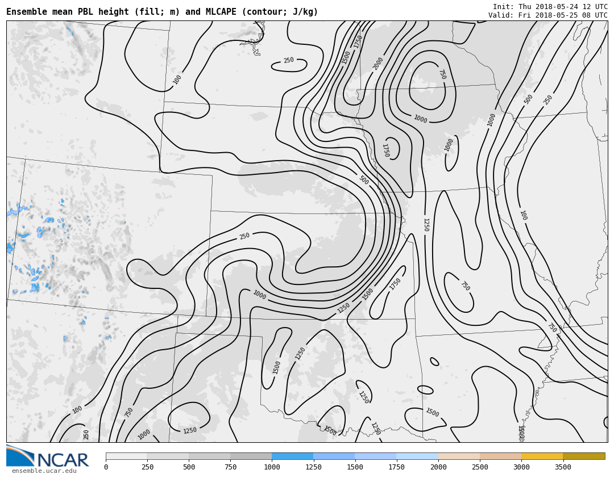
Task: Pick the legend swatch between 1500 and 1750
Action: point(375,456)
